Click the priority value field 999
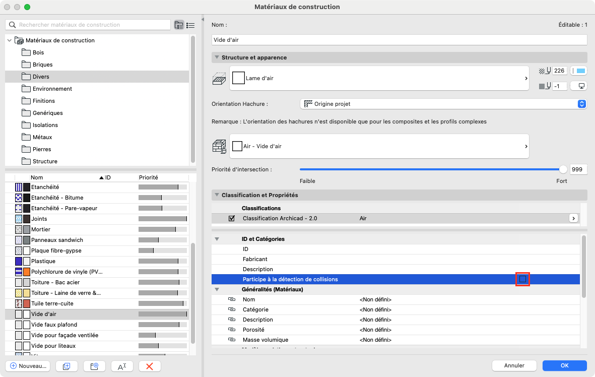The height and width of the screenshot is (377, 595). click(578, 169)
